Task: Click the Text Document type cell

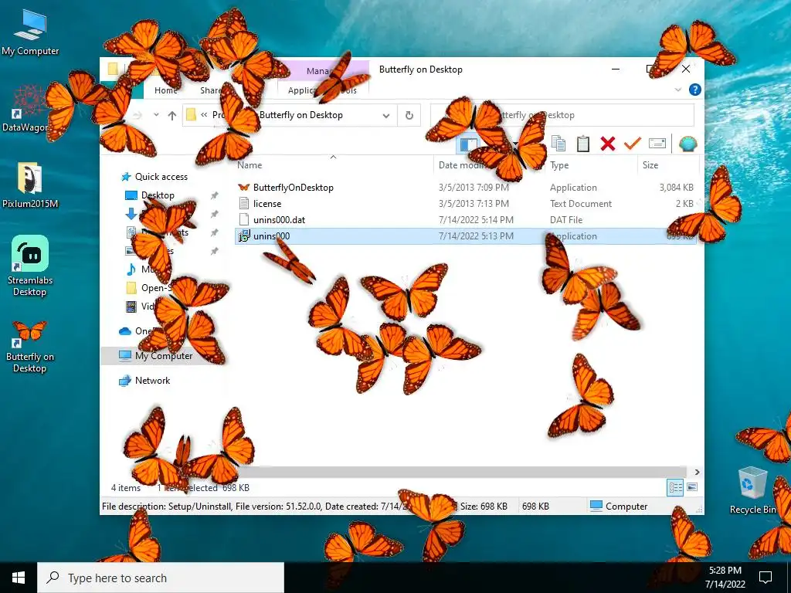Action: [581, 203]
